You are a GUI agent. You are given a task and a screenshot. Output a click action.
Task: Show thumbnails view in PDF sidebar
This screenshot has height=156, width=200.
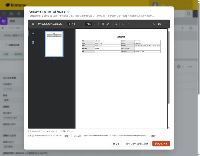point(33,33)
